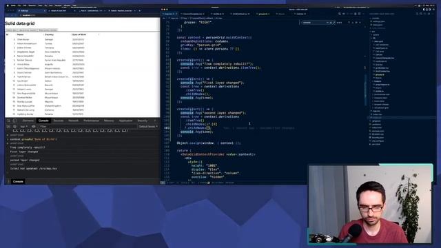Switch to the Application tab in DevTools
The image size is (441, 248).
pos(125,121)
